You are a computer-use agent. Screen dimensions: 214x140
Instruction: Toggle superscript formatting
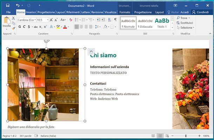pyautogui.click(x=45, y=27)
